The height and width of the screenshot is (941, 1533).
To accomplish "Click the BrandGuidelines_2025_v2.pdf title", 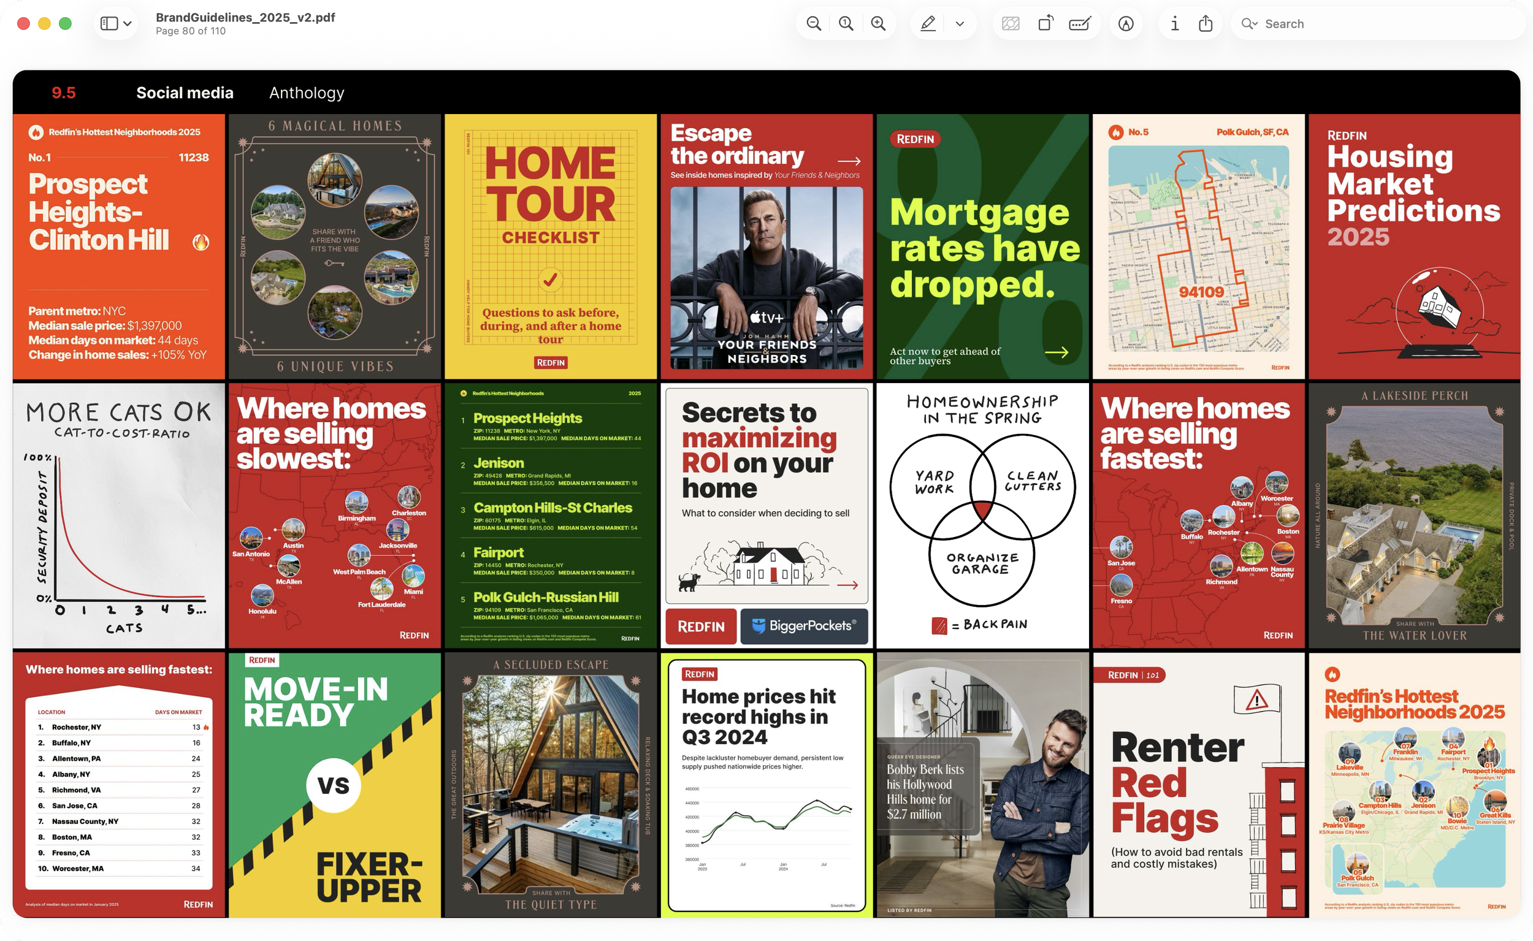I will click(245, 17).
